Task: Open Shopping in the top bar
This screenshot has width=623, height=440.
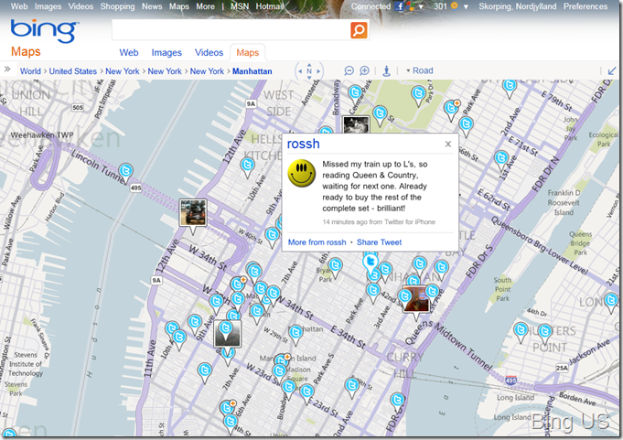Action: point(117,6)
